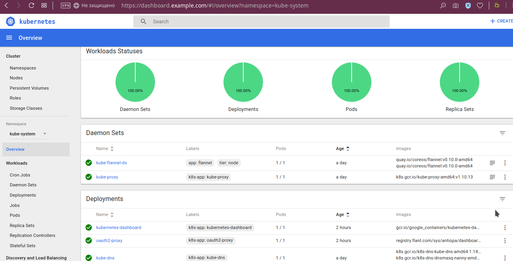
Task: Click Workloads section heading in sidebar
Action: pos(17,163)
